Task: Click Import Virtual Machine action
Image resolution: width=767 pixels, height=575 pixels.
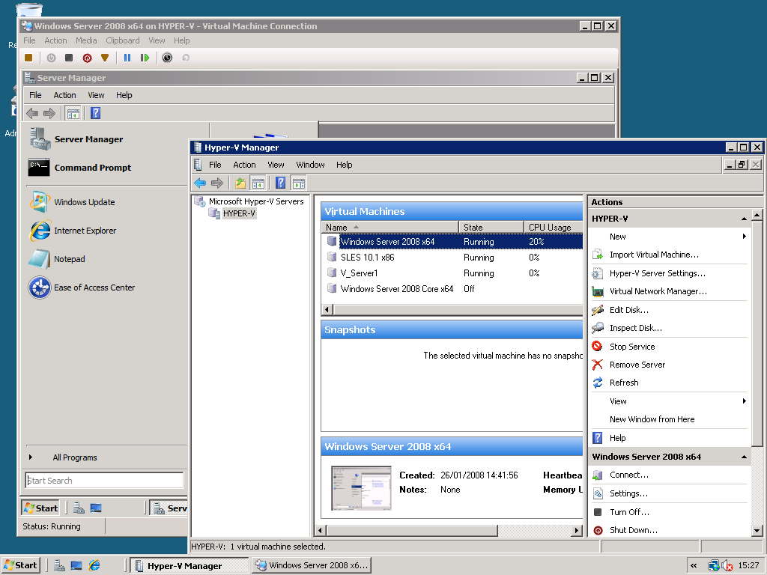Action: coord(653,255)
